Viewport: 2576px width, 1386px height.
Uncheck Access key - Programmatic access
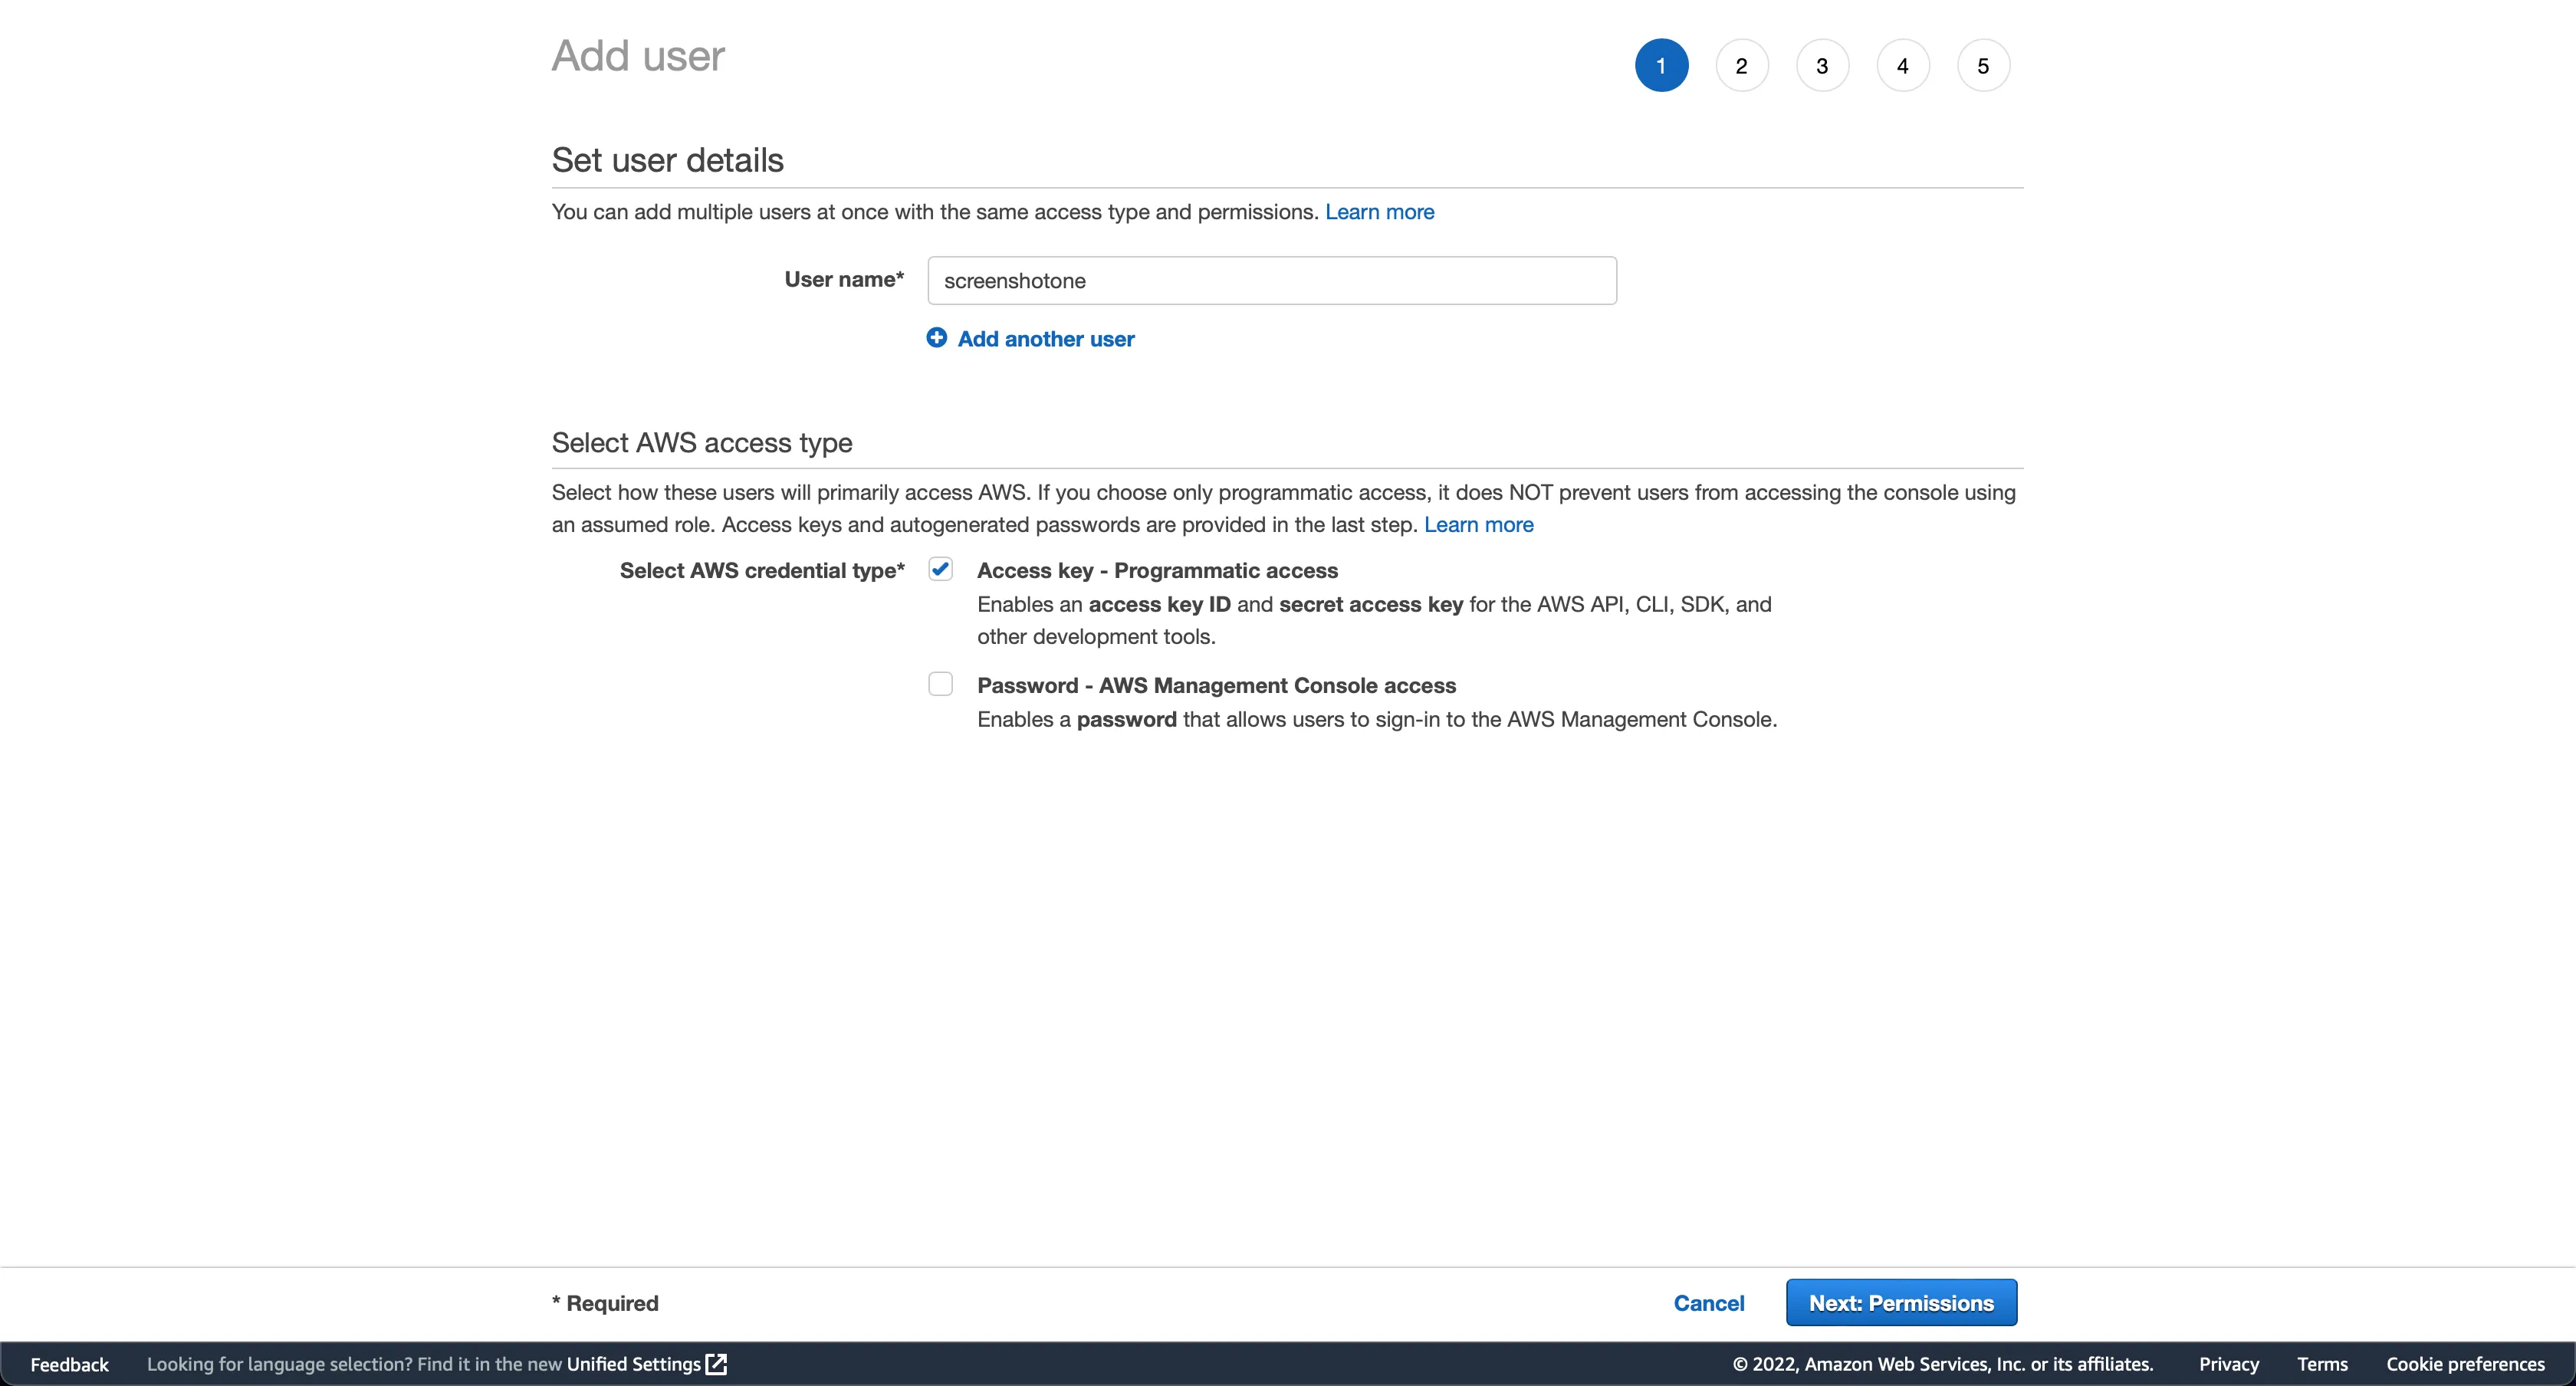[x=941, y=568]
